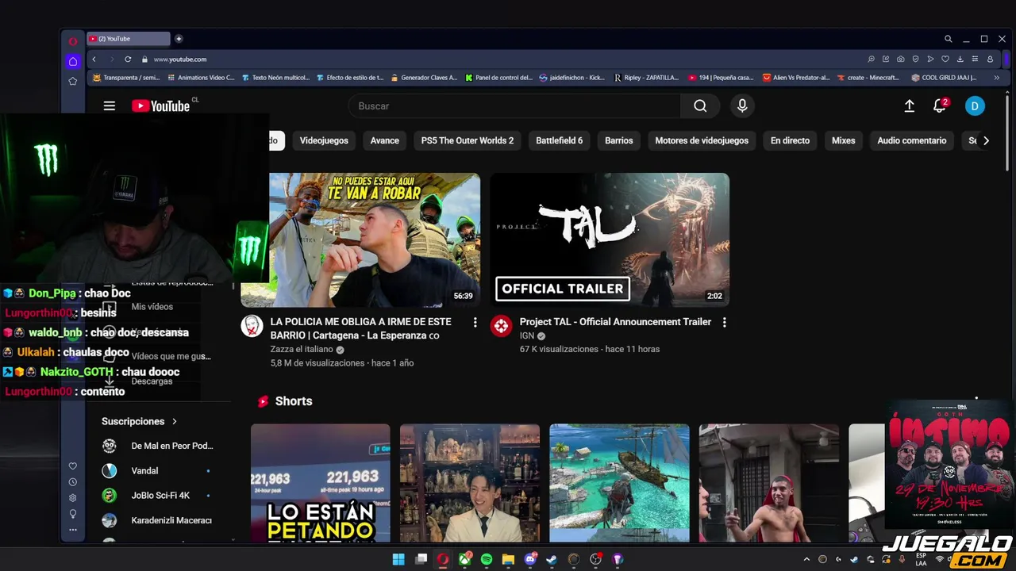The image size is (1016, 571).
Task: Take a snapshot with the camera icon
Action: (x=900, y=59)
